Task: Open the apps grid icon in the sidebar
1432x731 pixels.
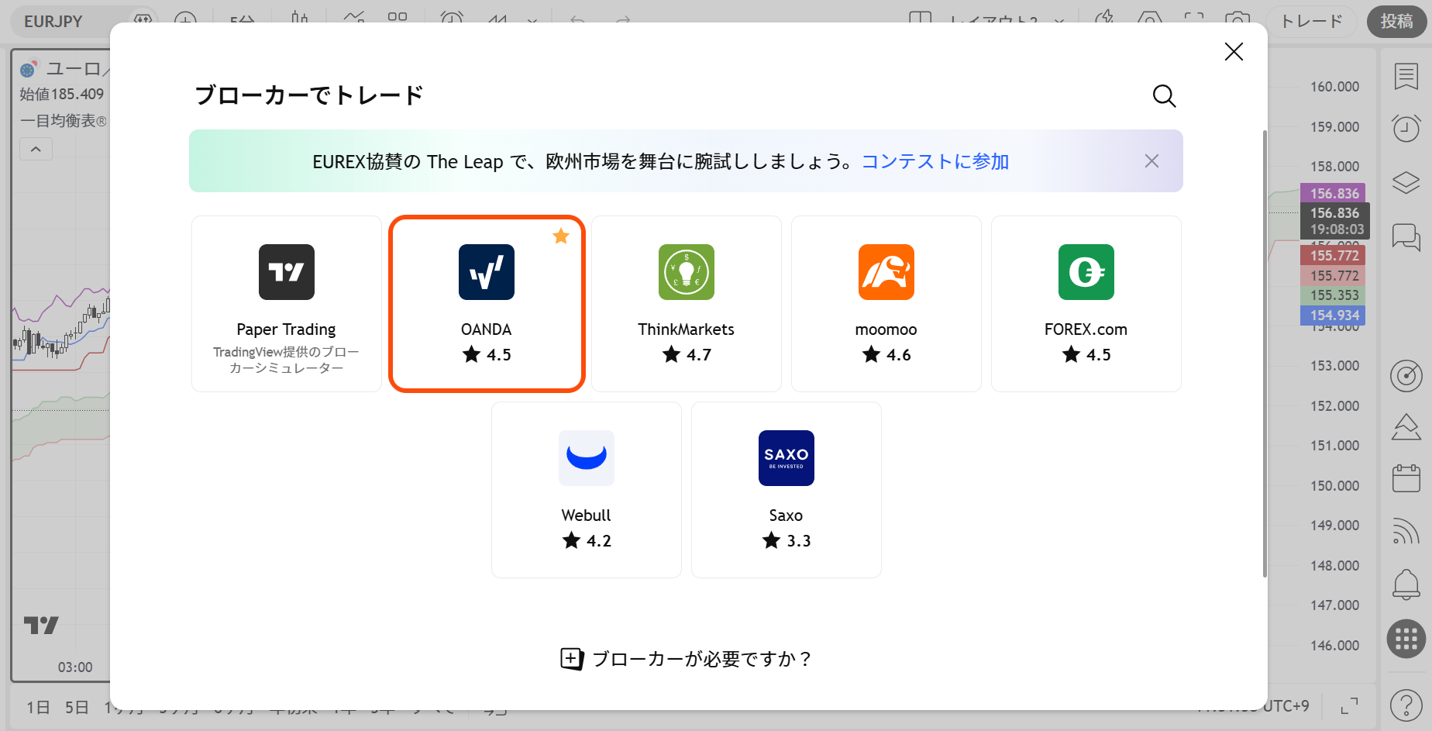Action: (1406, 639)
